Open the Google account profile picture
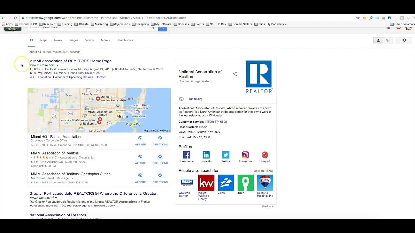 [x=409, y=28]
